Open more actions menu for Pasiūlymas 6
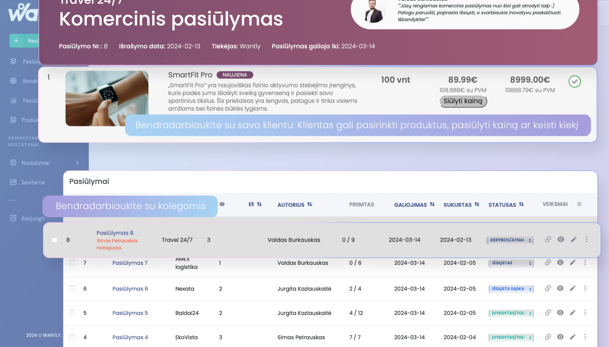 pyautogui.click(x=585, y=288)
